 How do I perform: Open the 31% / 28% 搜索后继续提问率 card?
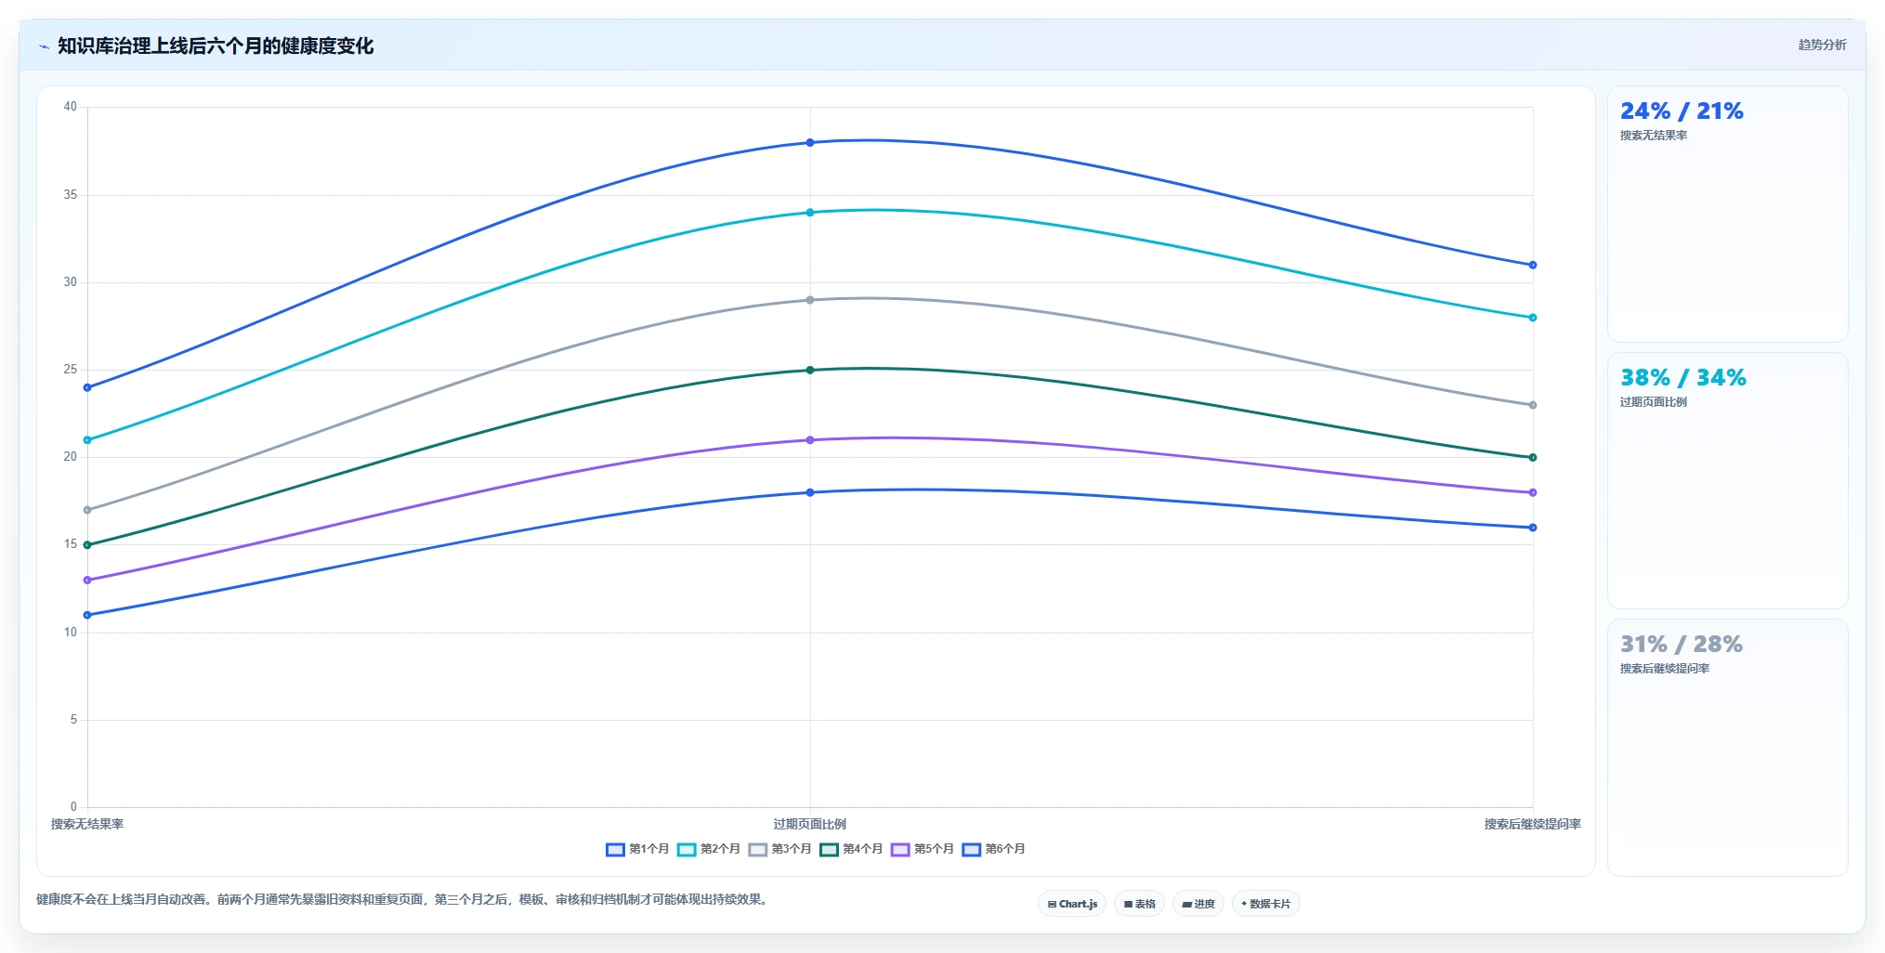pyautogui.click(x=1727, y=748)
